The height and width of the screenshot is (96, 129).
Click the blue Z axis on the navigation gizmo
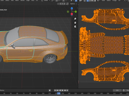click(x=72, y=8)
